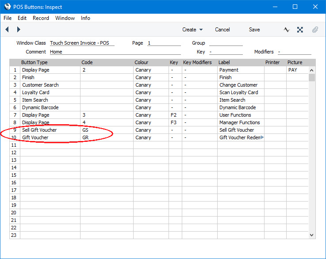Click the code cell with value 4
326x259 pixels.
tap(107, 122)
